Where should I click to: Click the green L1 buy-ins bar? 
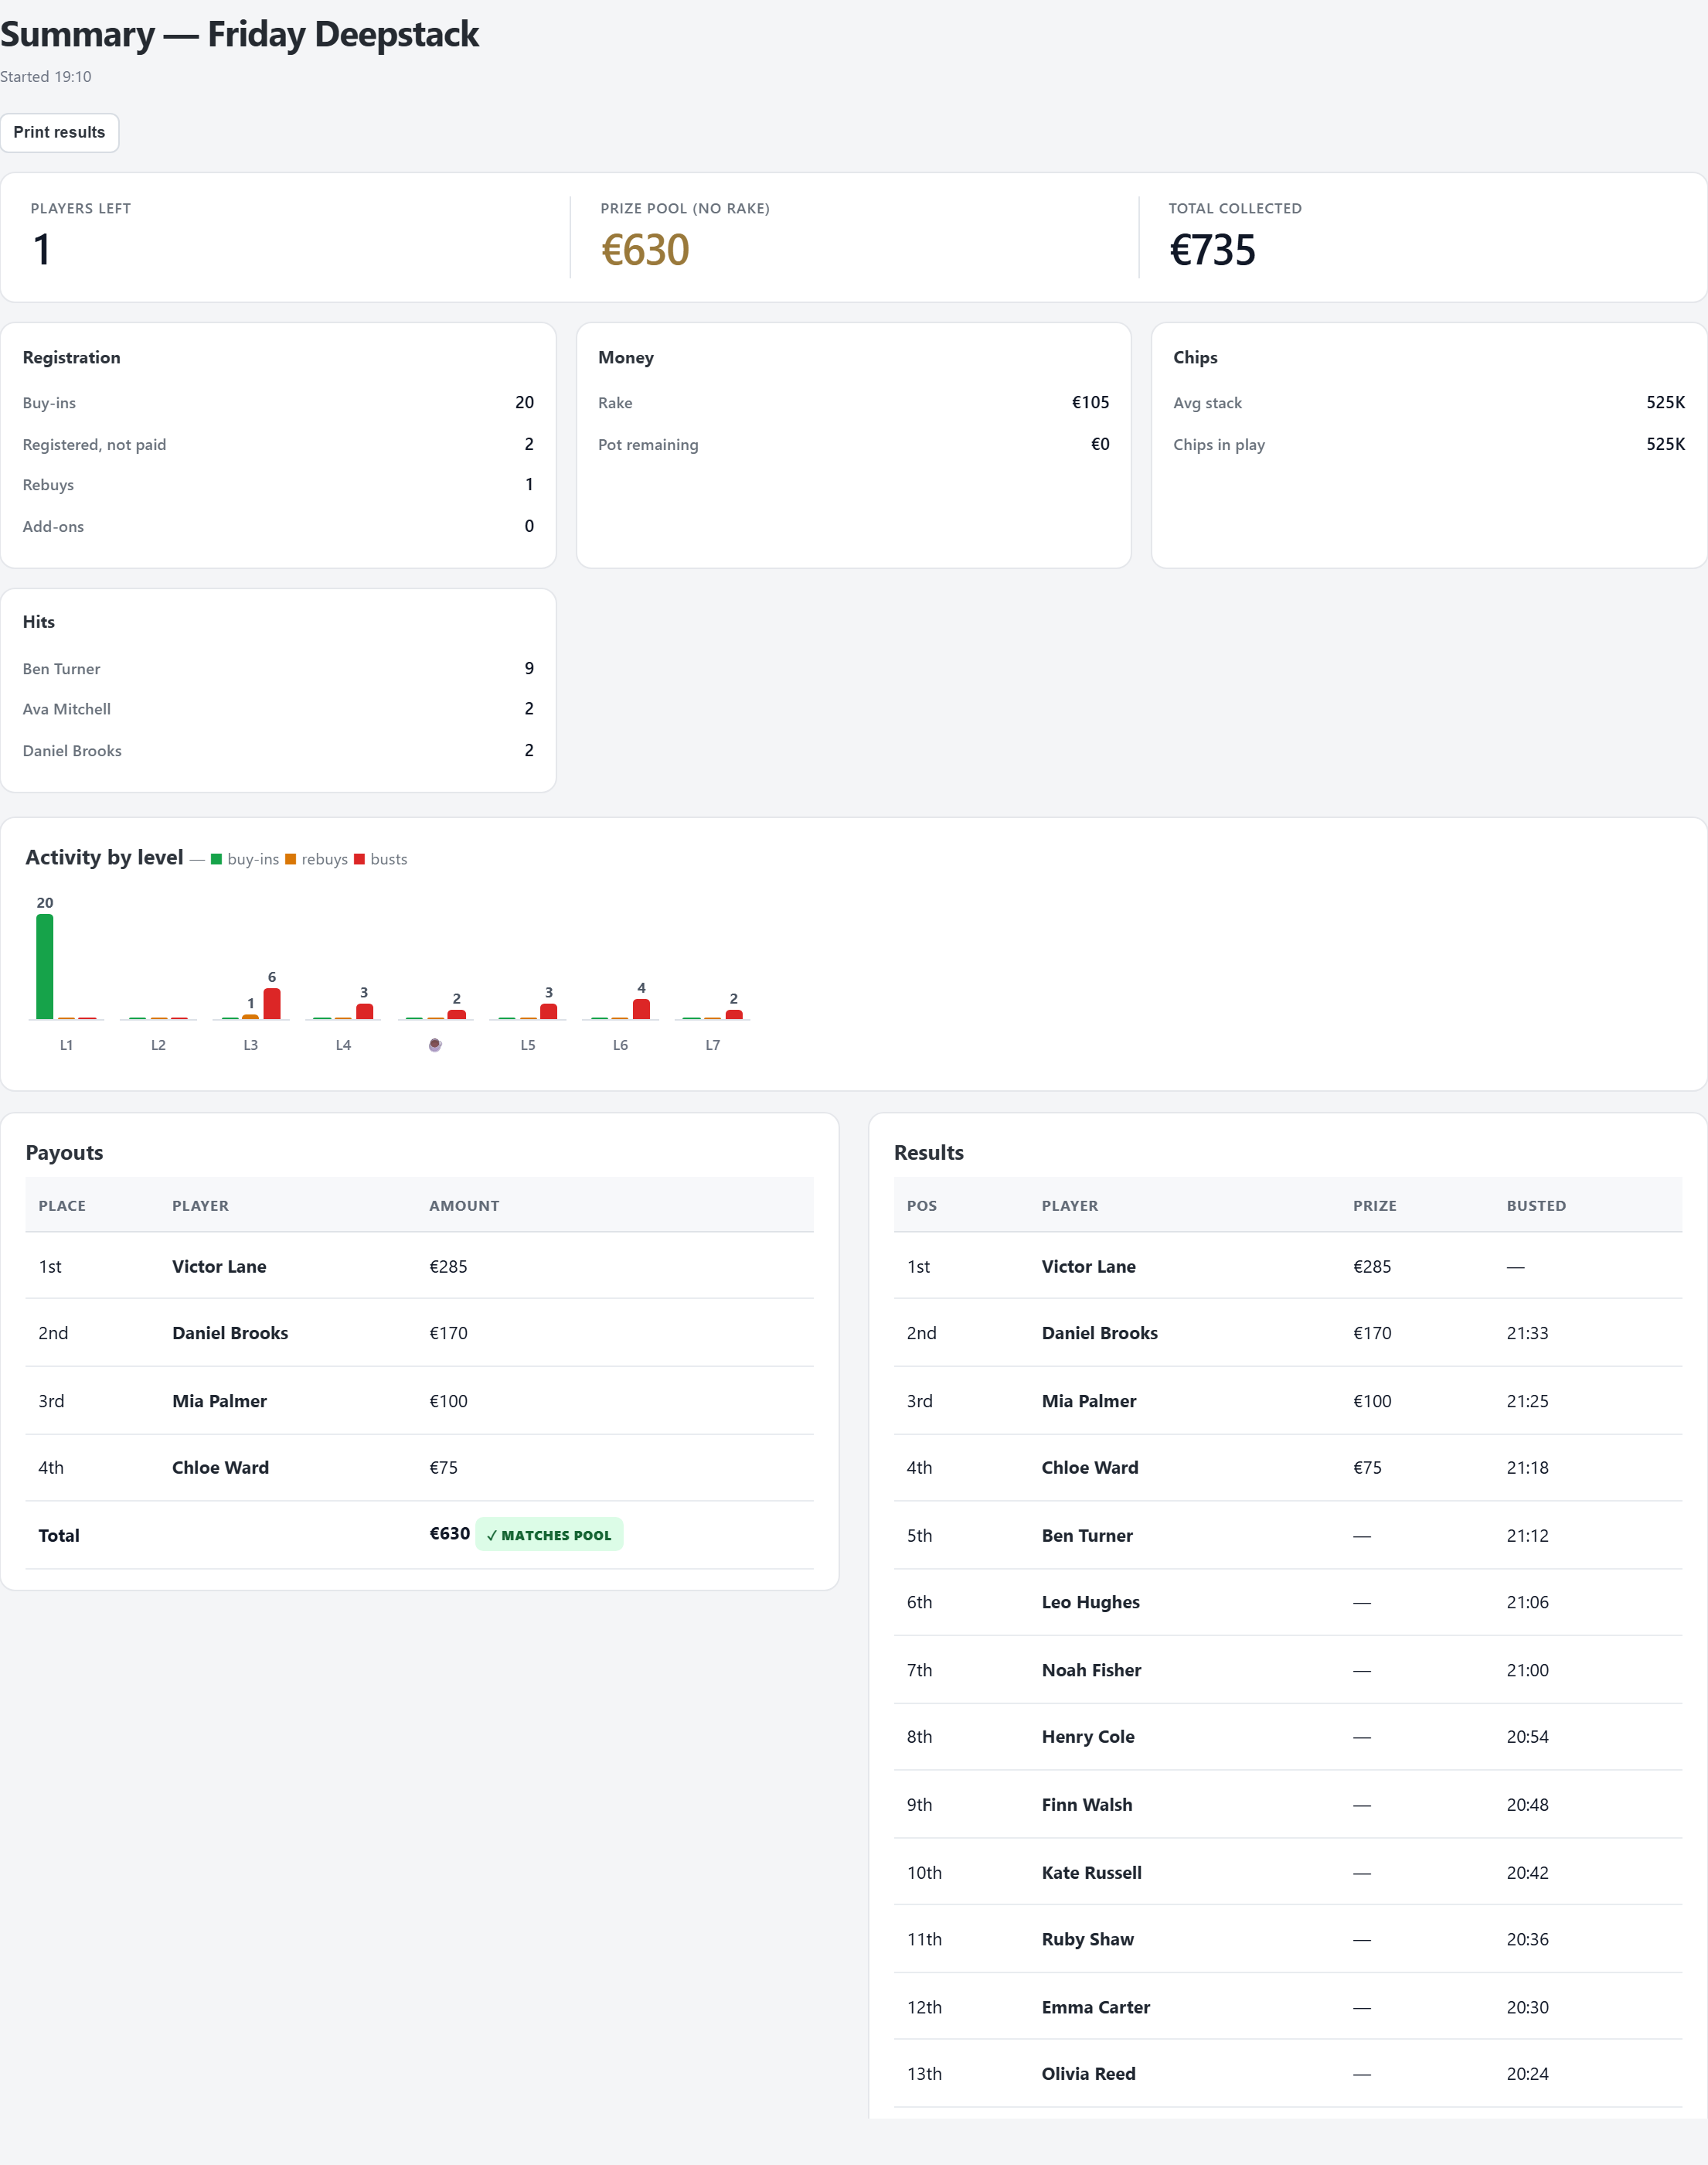pyautogui.click(x=45, y=967)
